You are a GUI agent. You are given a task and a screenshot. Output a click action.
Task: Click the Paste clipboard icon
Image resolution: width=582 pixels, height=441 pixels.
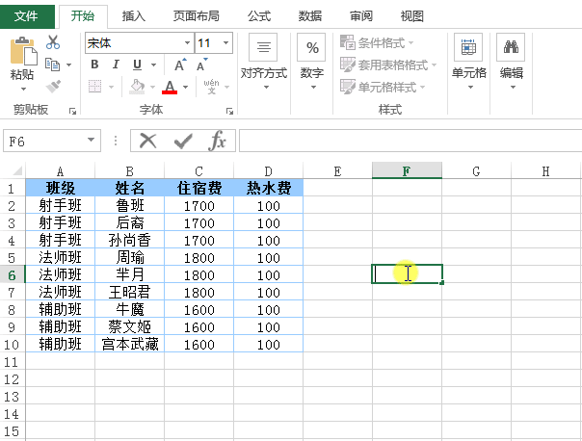click(x=23, y=51)
